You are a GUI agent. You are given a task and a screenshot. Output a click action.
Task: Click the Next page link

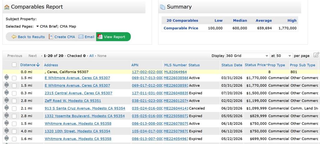(32, 56)
